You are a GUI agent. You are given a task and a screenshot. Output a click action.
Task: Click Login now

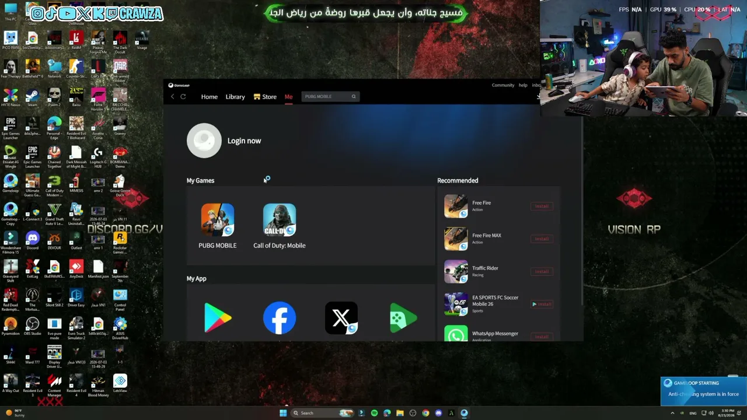point(244,141)
